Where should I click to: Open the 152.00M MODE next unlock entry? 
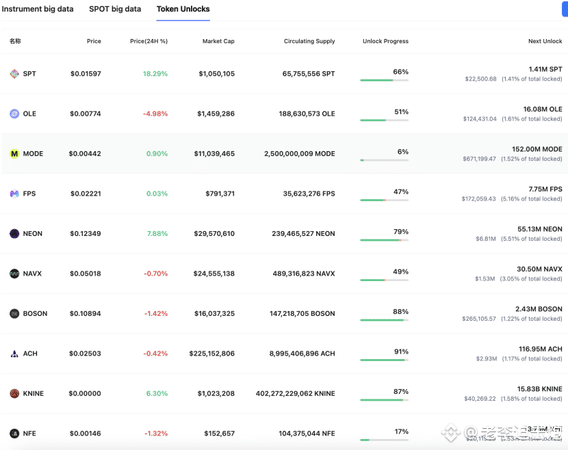pos(537,149)
